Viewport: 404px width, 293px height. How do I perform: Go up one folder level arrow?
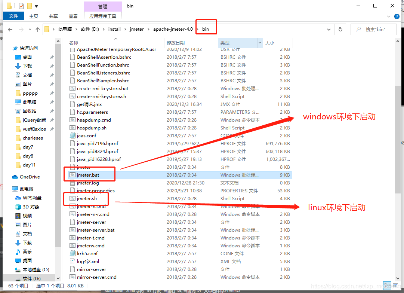pos(38,30)
